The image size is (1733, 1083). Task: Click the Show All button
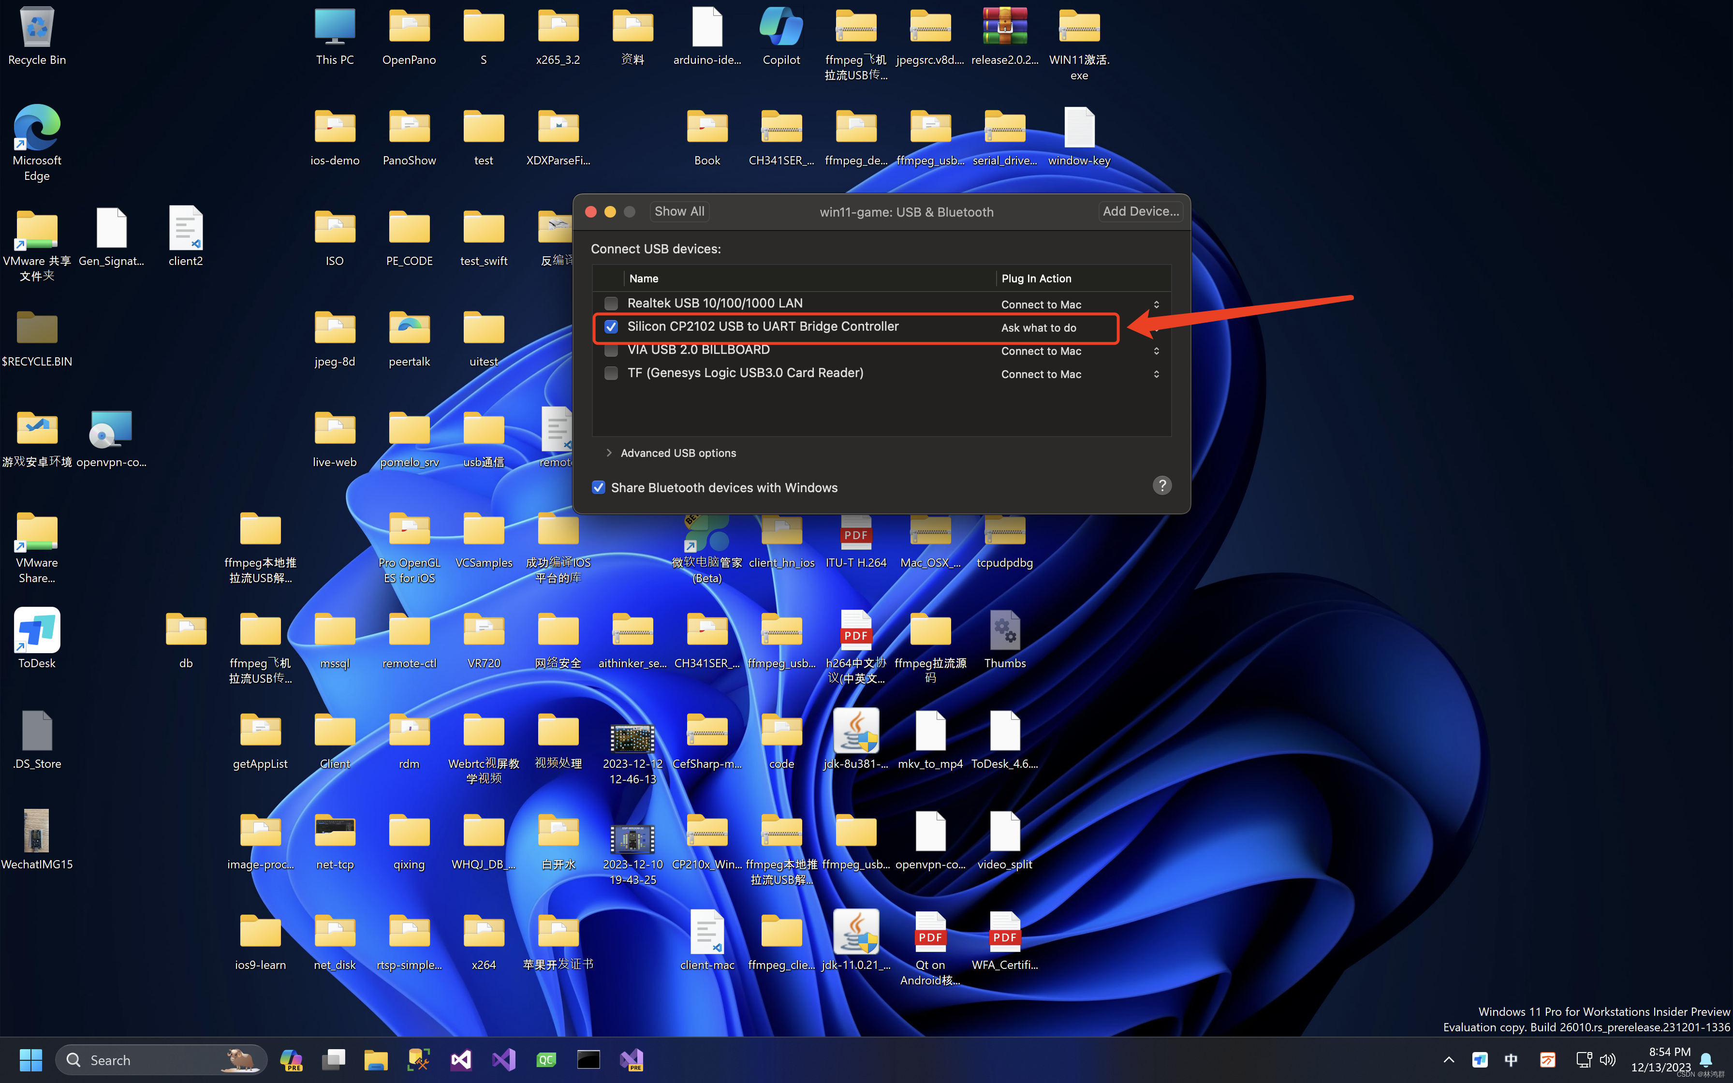(x=679, y=211)
